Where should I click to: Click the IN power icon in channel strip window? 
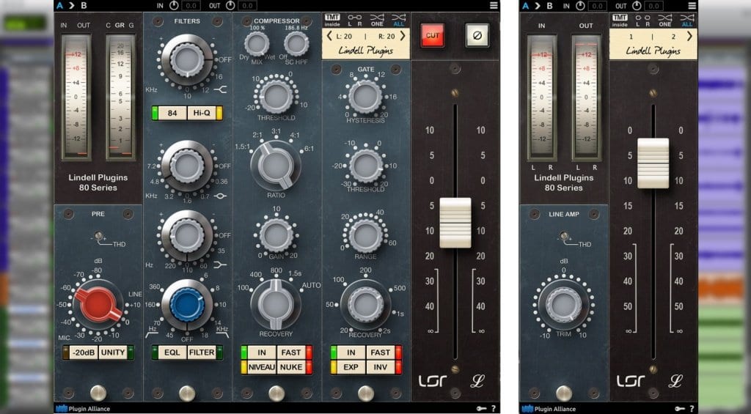point(174,6)
